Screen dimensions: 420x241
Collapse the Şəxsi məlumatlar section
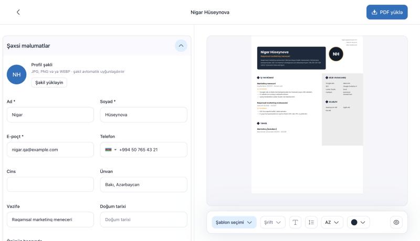point(181,46)
